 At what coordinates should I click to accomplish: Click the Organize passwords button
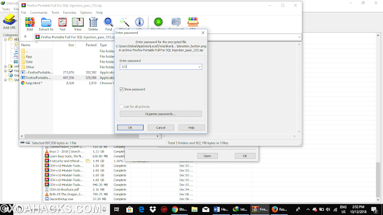click(x=161, y=114)
